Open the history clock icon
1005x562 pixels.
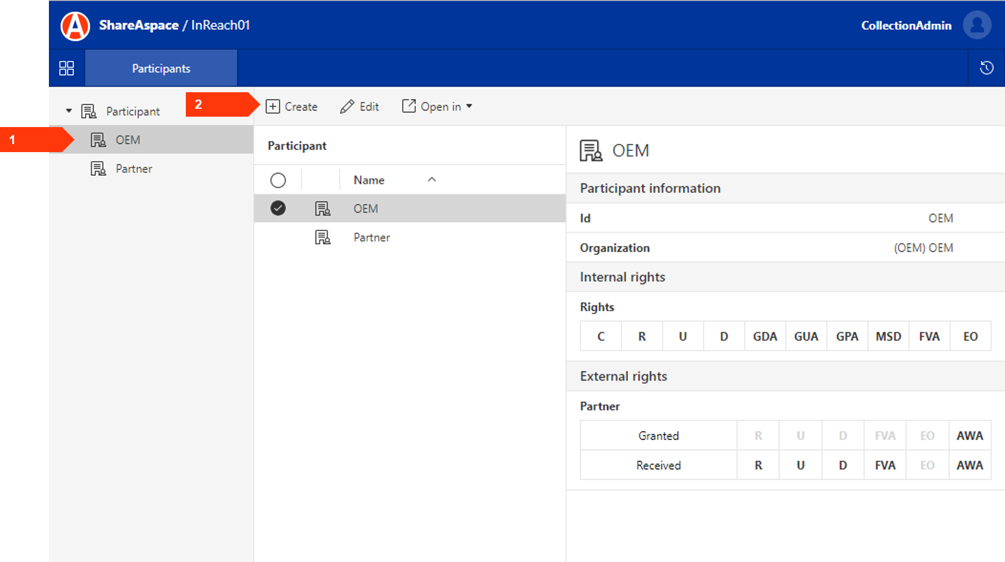click(986, 68)
